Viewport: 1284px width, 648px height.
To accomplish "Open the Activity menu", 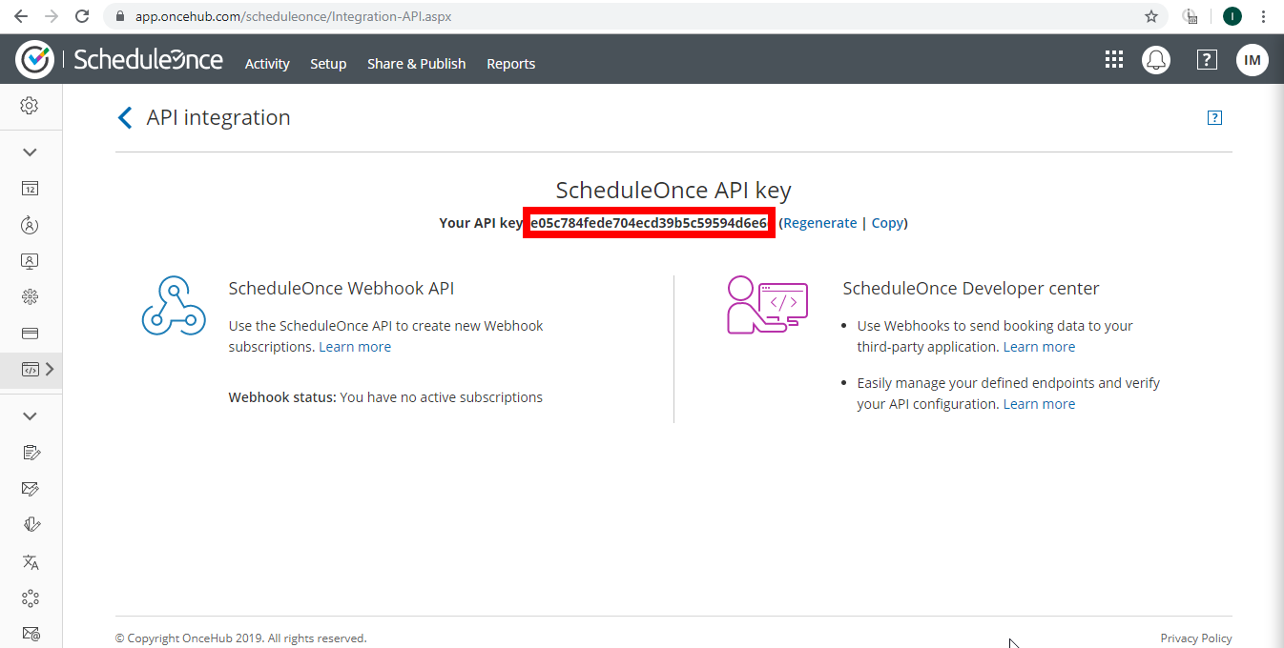I will [267, 64].
